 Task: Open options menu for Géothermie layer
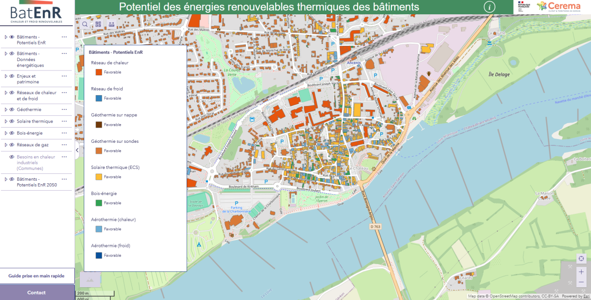64,109
